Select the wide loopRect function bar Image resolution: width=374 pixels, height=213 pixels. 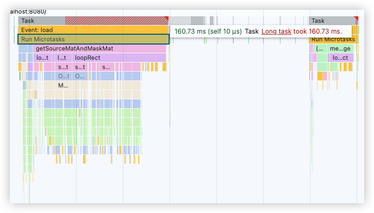click(x=119, y=58)
